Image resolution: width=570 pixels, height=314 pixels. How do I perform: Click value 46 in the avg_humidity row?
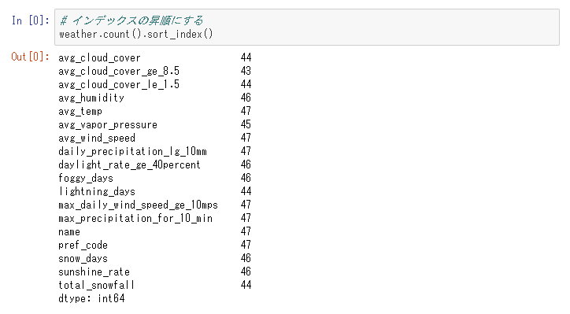(x=246, y=98)
